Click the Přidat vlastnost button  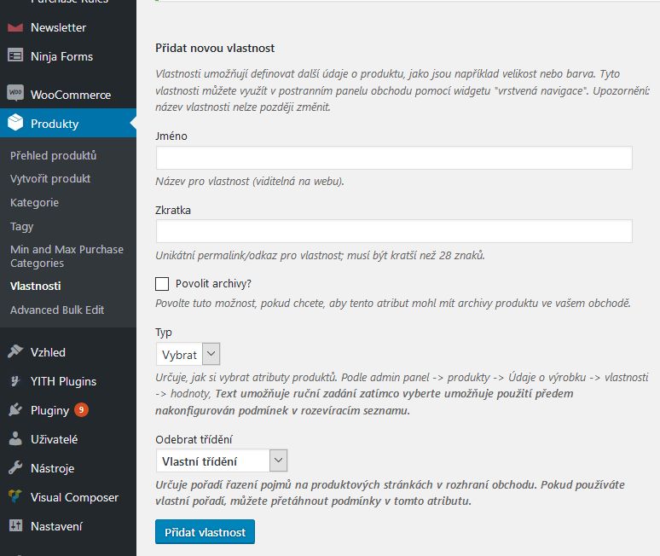click(205, 532)
